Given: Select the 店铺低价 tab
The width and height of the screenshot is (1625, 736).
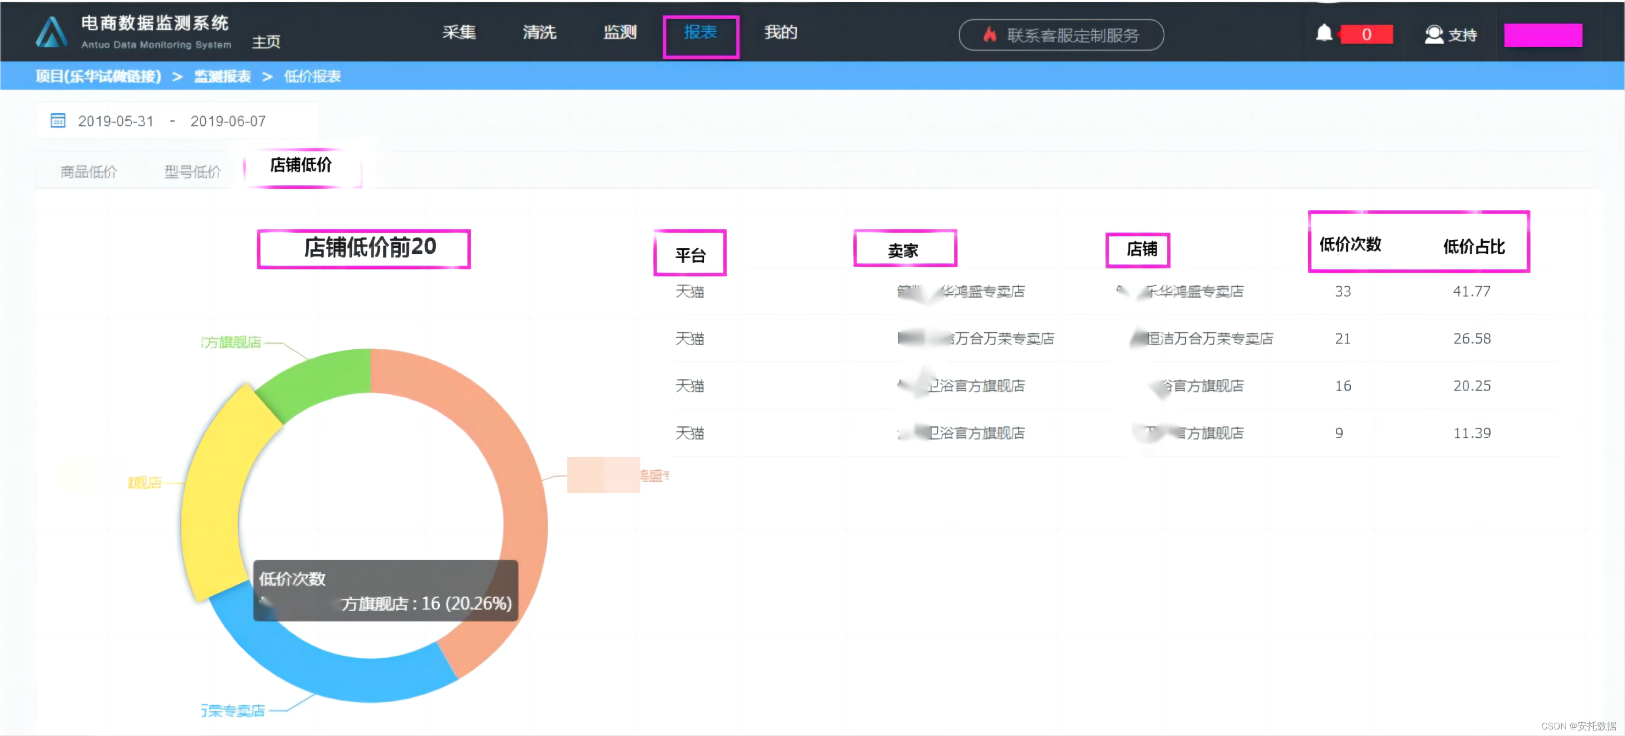Looking at the screenshot, I should [x=301, y=165].
